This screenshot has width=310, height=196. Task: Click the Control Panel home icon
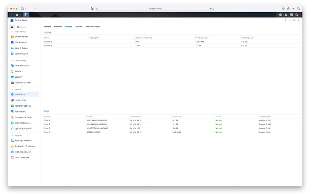click(12, 27)
